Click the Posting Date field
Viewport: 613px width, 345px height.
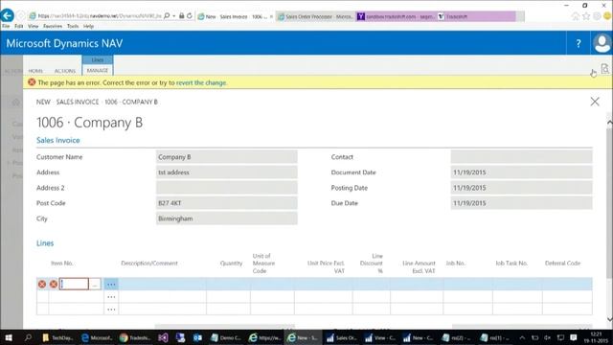coord(521,188)
